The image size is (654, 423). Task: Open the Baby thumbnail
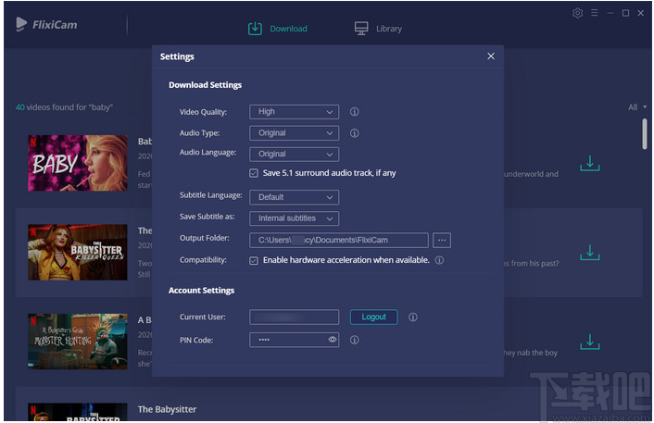point(78,163)
